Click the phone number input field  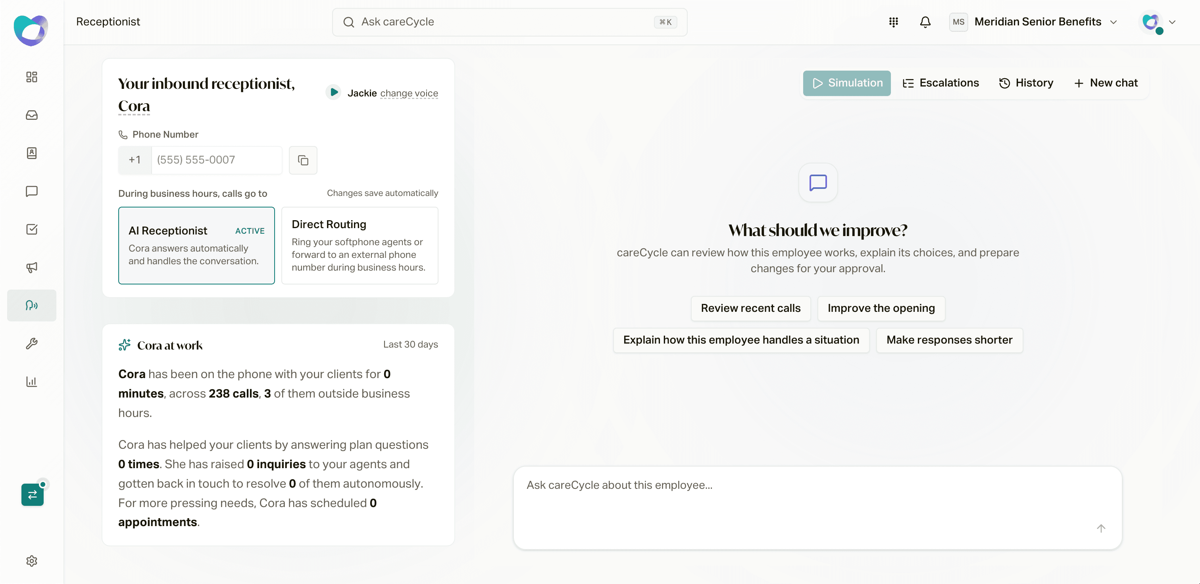click(x=217, y=160)
